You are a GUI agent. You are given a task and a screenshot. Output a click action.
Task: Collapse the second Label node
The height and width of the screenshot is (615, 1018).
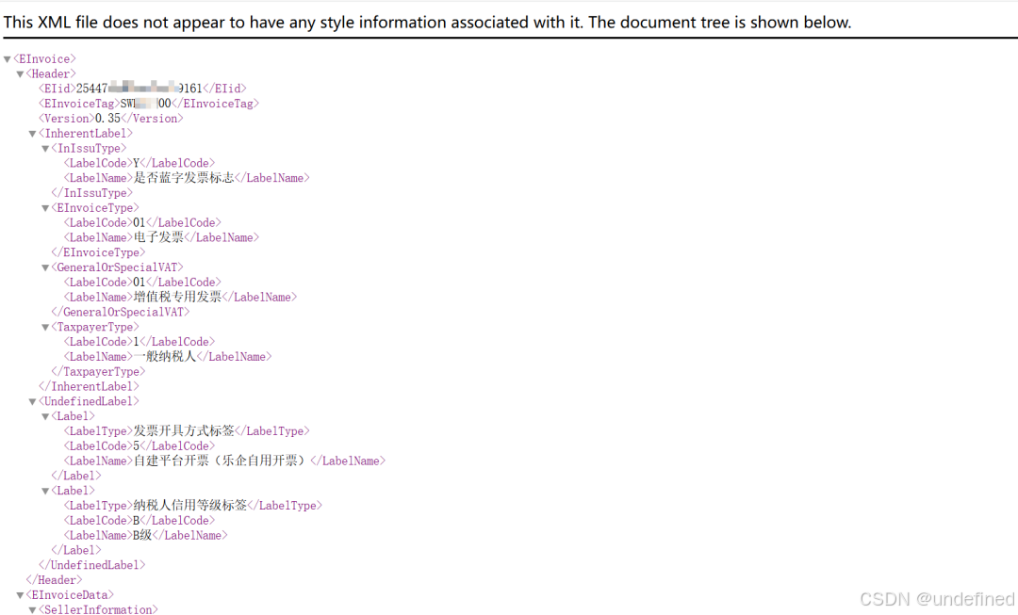click(x=45, y=490)
